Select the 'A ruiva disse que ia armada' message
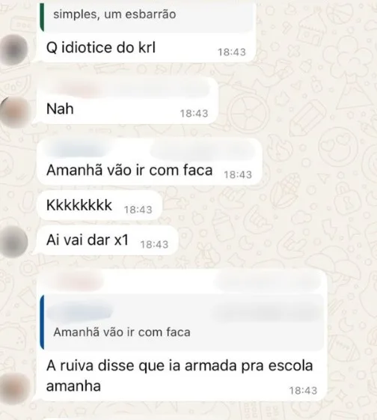 [182, 335]
